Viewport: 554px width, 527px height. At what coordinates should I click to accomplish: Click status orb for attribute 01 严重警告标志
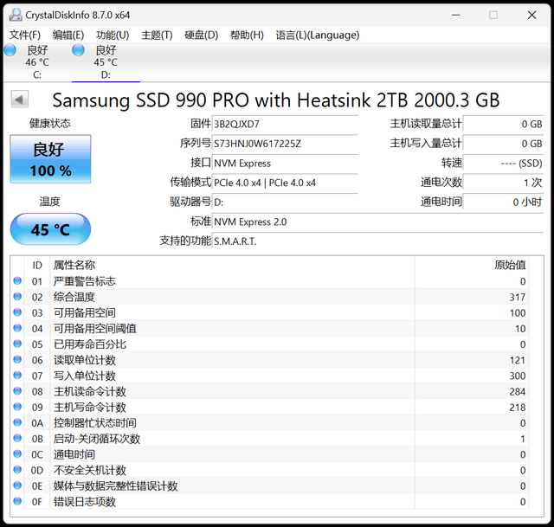(18, 281)
